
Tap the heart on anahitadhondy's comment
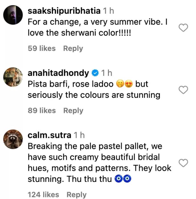[183, 90]
